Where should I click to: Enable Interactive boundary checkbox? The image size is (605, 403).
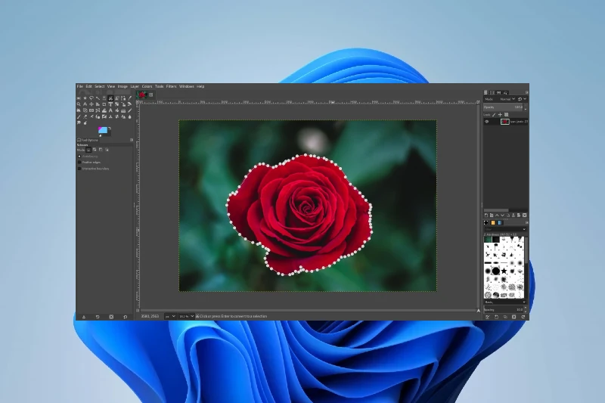[x=79, y=169]
